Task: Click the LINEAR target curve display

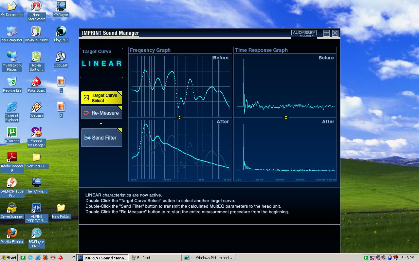Action: (101, 64)
